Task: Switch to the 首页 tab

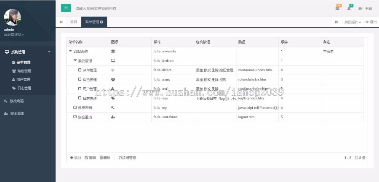Action: pos(73,22)
